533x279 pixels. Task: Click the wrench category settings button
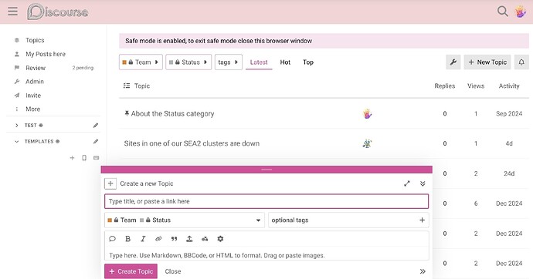[453, 62]
